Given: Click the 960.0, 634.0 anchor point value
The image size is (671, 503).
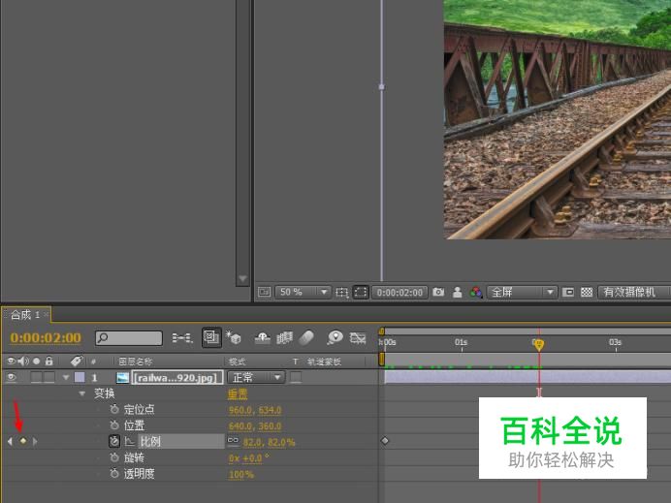Looking at the screenshot, I should [255, 410].
